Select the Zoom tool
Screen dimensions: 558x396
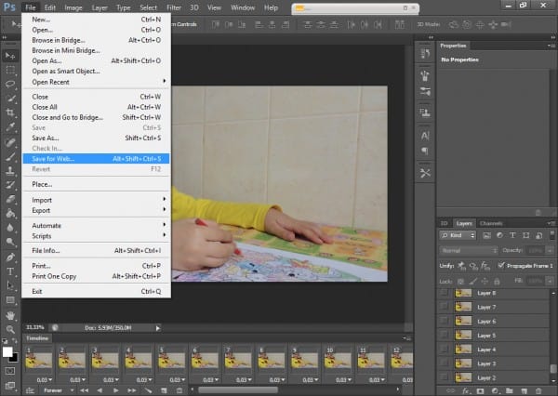10,329
